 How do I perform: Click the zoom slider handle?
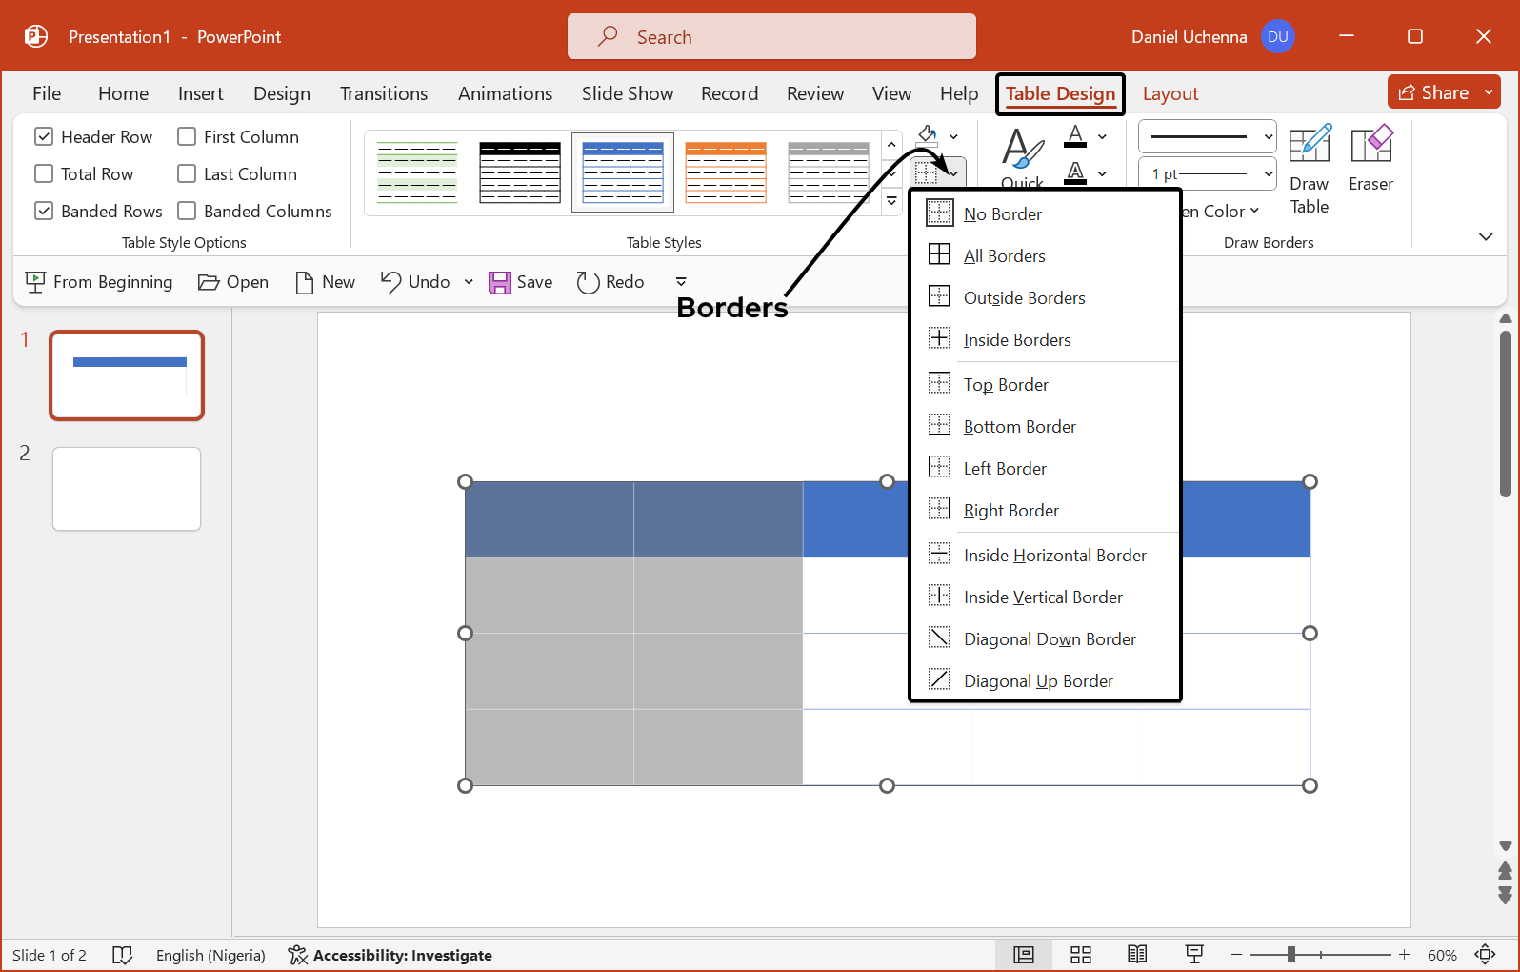[x=1291, y=955]
